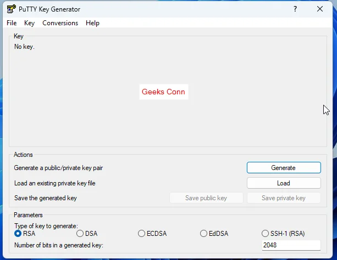This screenshot has width=337, height=260.
Task: Click the 'No key.' status text
Action: [24, 47]
